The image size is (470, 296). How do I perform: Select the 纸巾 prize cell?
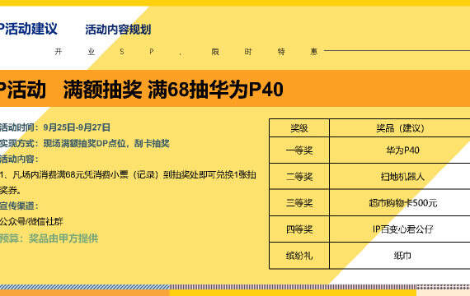400,256
